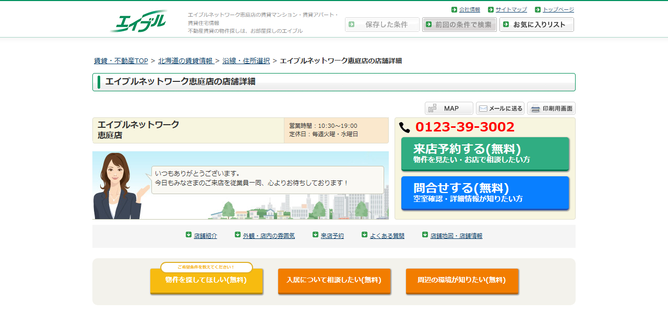This screenshot has height=313, width=668.
Task: Jump to 外観・店内の雰囲気 section
Action: pos(269,236)
